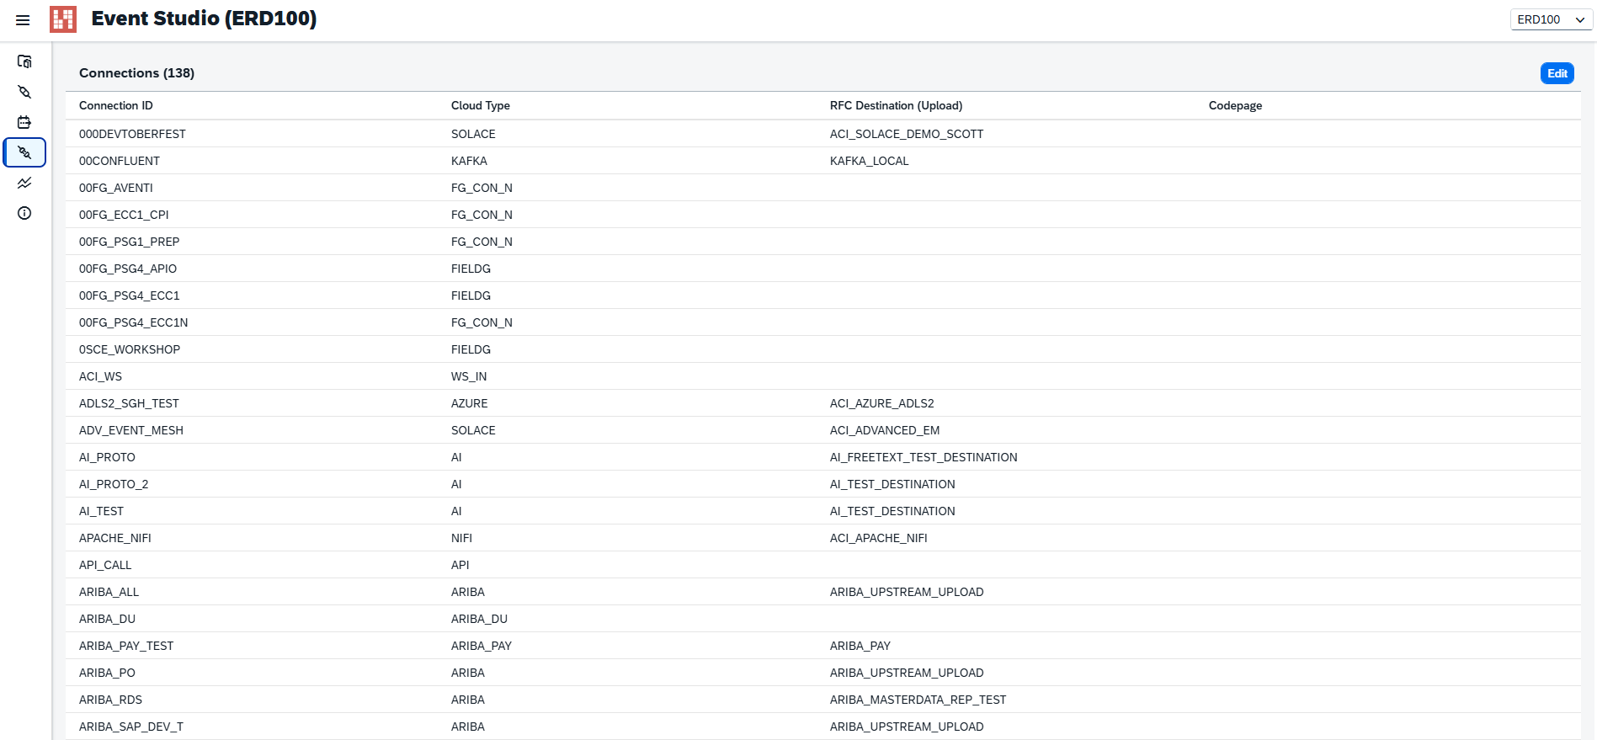The width and height of the screenshot is (1597, 740).
Task: Click ACI_SOLACE_DEMO_SCOTT RFC destination
Action: tap(907, 134)
